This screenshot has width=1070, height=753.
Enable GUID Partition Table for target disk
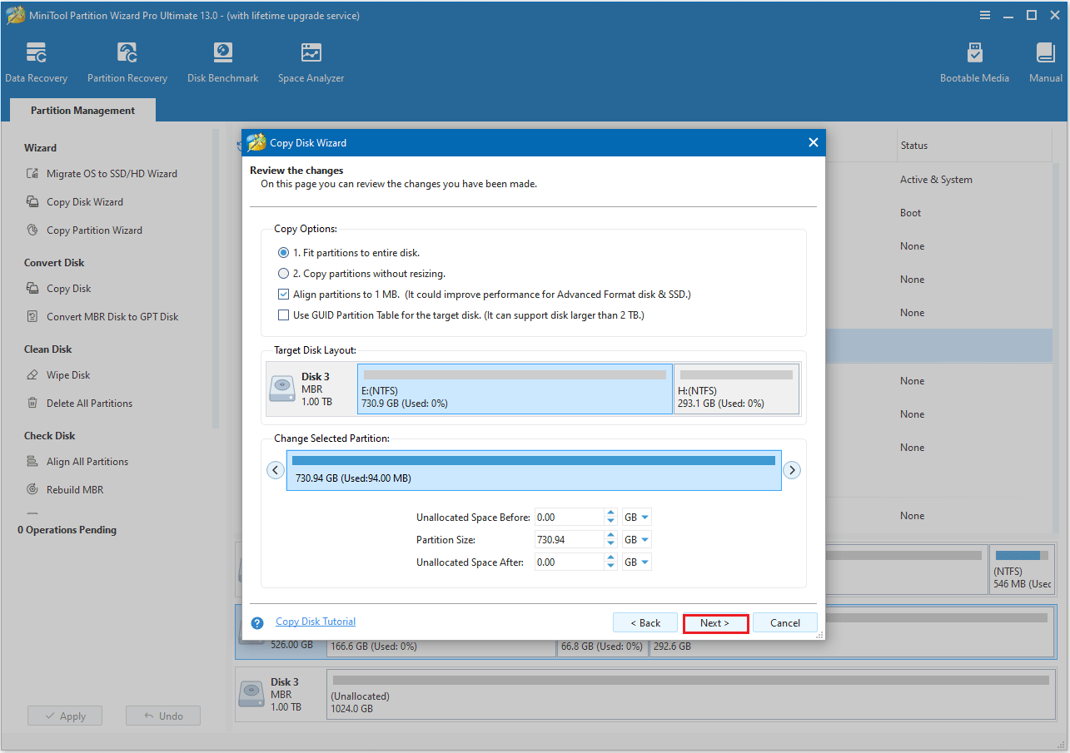[283, 315]
